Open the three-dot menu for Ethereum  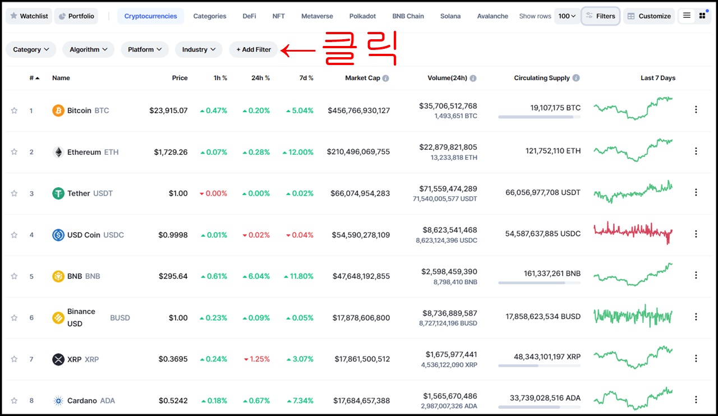click(x=696, y=151)
